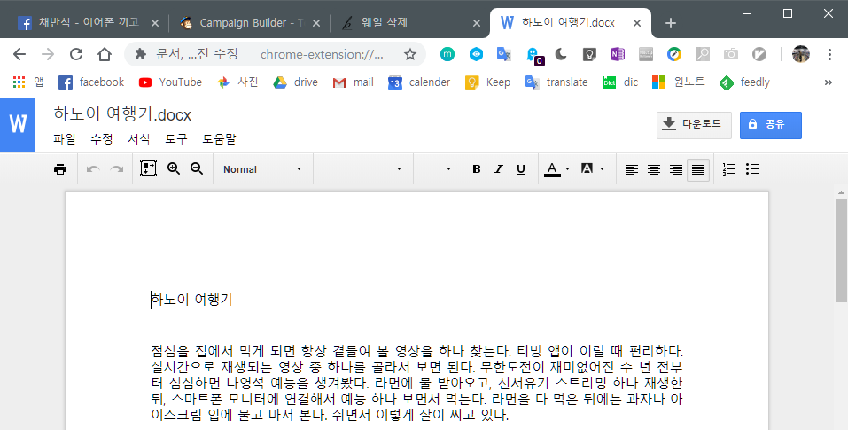Click the 다운로드 button
Image resolution: width=848 pixels, height=430 pixels.
pyautogui.click(x=694, y=125)
